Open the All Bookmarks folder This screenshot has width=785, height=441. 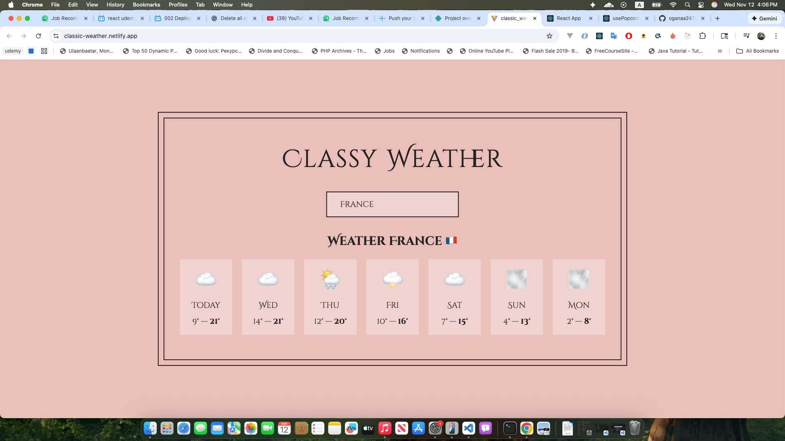(x=758, y=51)
